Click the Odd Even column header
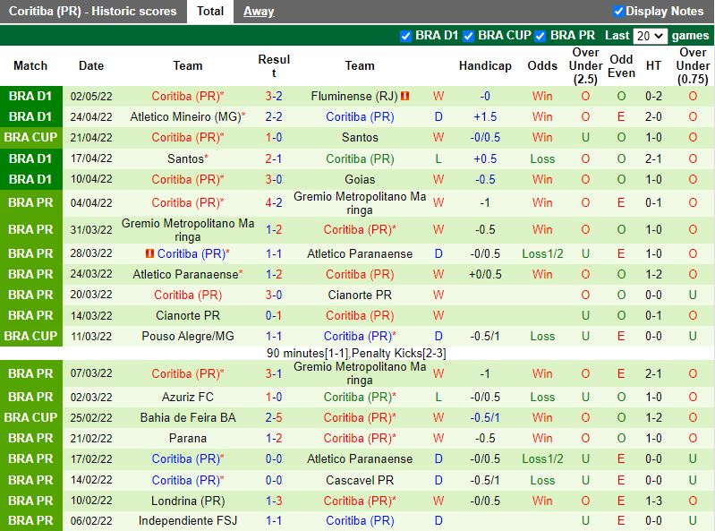Viewport: 715px width, 531px height. [x=622, y=65]
